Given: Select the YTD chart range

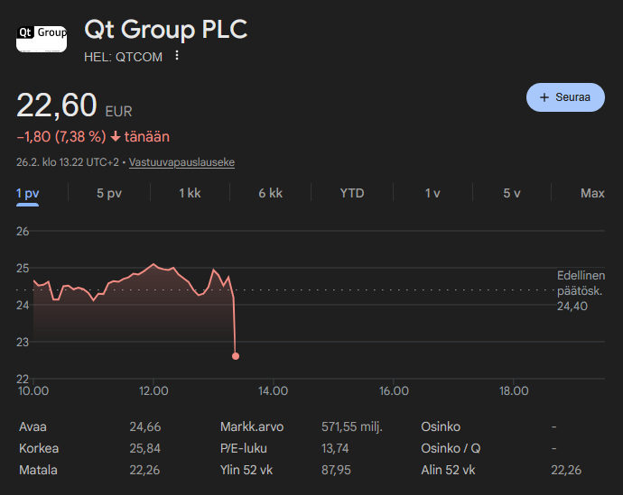Looking at the screenshot, I should pyautogui.click(x=352, y=193).
